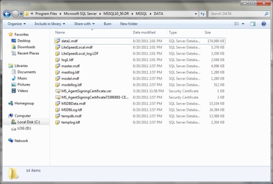The image size is (273, 184).
Task: Select the data1.mdf file icon
Action: coord(57,41)
